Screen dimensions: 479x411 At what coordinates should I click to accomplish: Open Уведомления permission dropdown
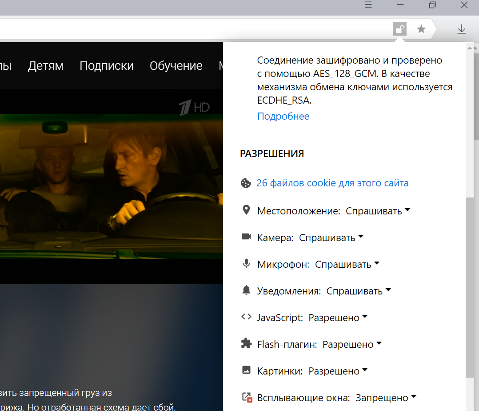point(359,291)
